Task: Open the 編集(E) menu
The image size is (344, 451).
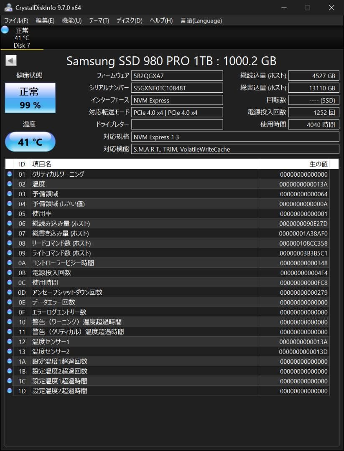Action: (45, 20)
